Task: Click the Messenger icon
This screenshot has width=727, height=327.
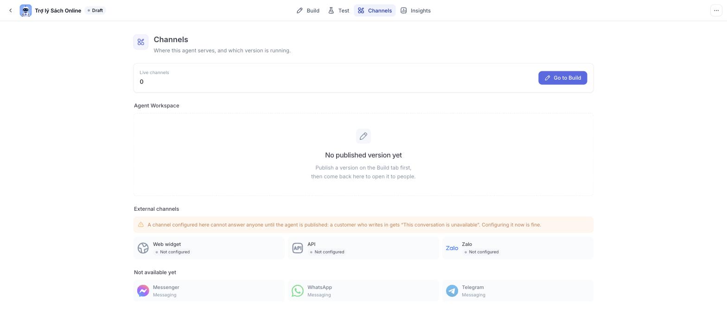Action: (x=143, y=291)
